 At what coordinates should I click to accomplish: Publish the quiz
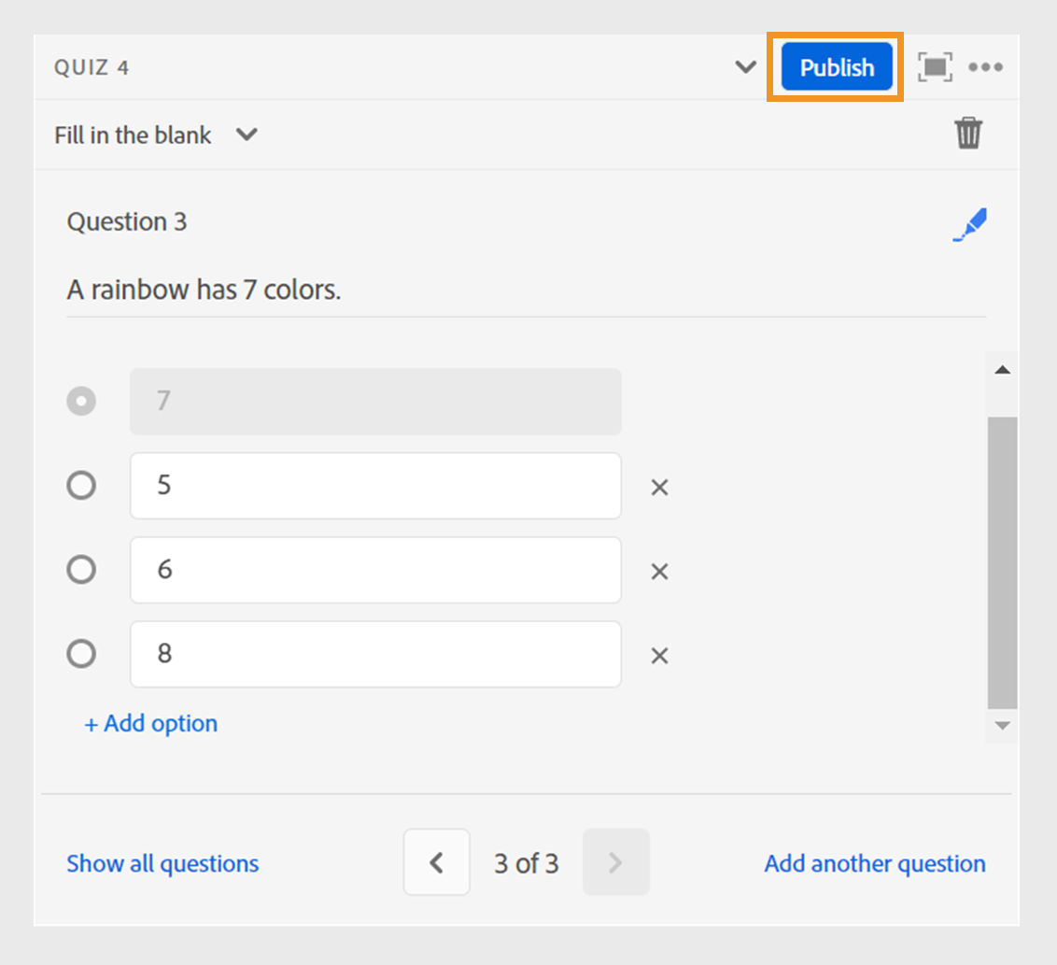[x=837, y=67]
